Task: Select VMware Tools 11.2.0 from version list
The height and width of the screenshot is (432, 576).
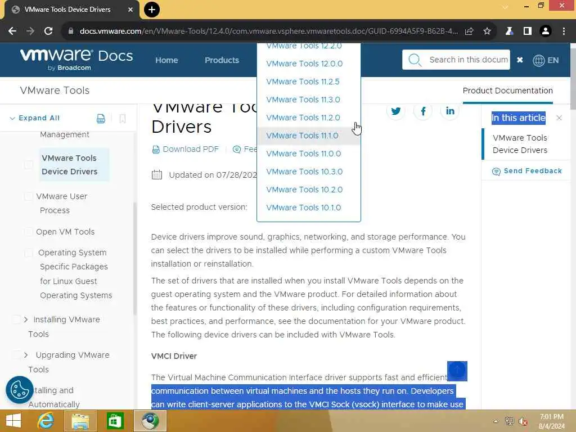Action: tap(303, 118)
